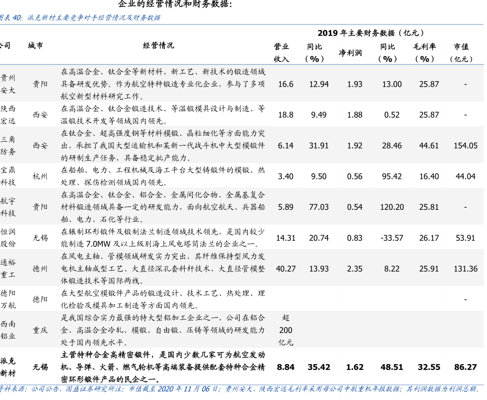487x400 pixels.
Task: Click profit growth value 95.42
Action: [392, 177]
